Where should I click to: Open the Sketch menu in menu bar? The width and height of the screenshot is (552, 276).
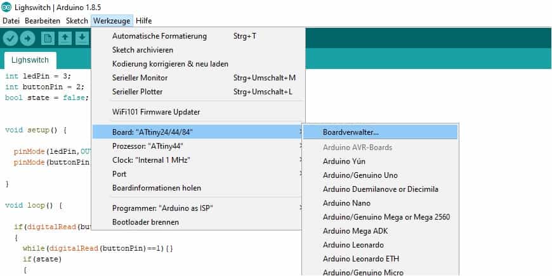[x=77, y=21]
